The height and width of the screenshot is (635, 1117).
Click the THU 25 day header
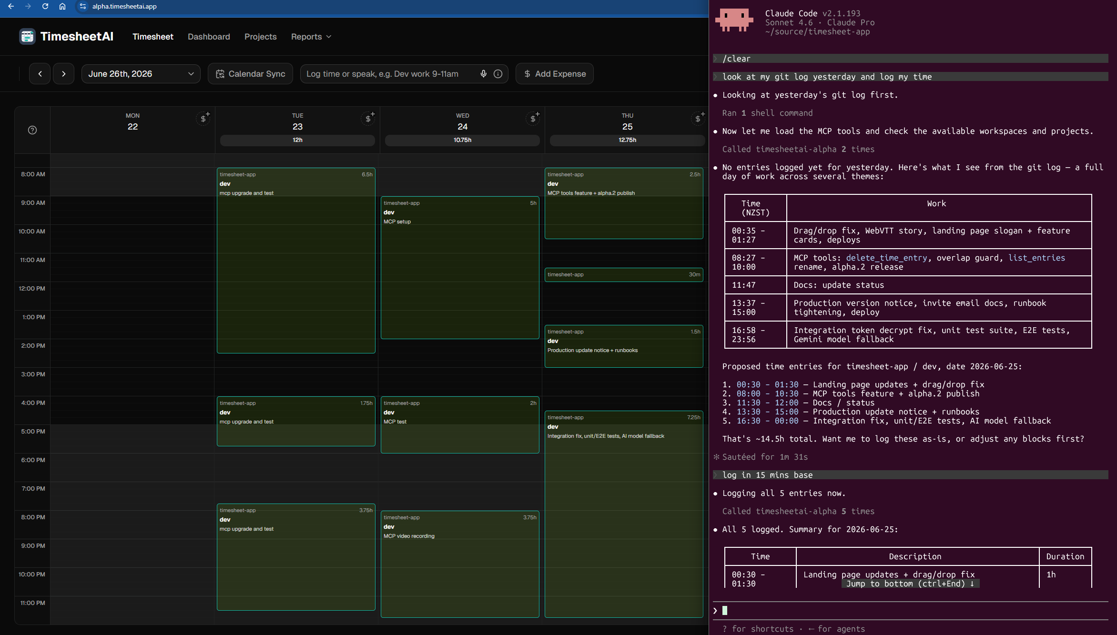pos(627,122)
